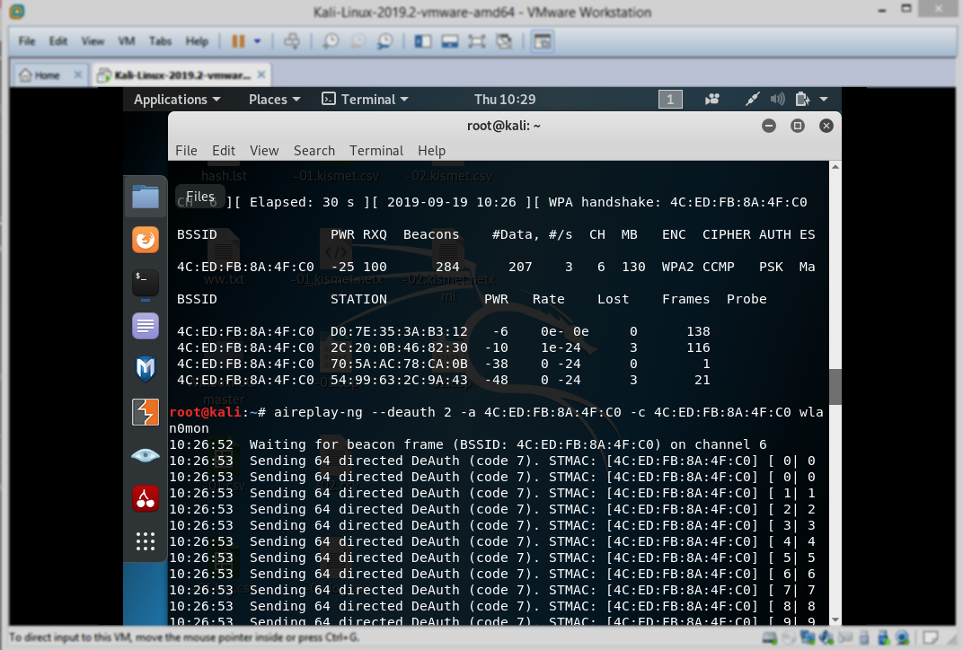Viewport: 963px width, 650px height.
Task: Click station MAC D0:7E:35:3A:B3:12
Action: pos(399,331)
